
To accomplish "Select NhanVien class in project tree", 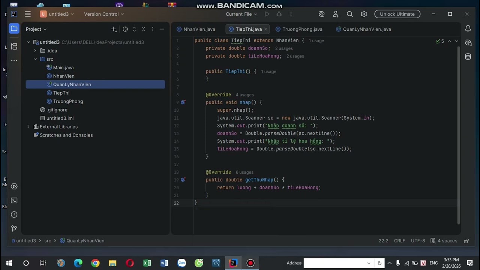I will [x=61, y=76].
